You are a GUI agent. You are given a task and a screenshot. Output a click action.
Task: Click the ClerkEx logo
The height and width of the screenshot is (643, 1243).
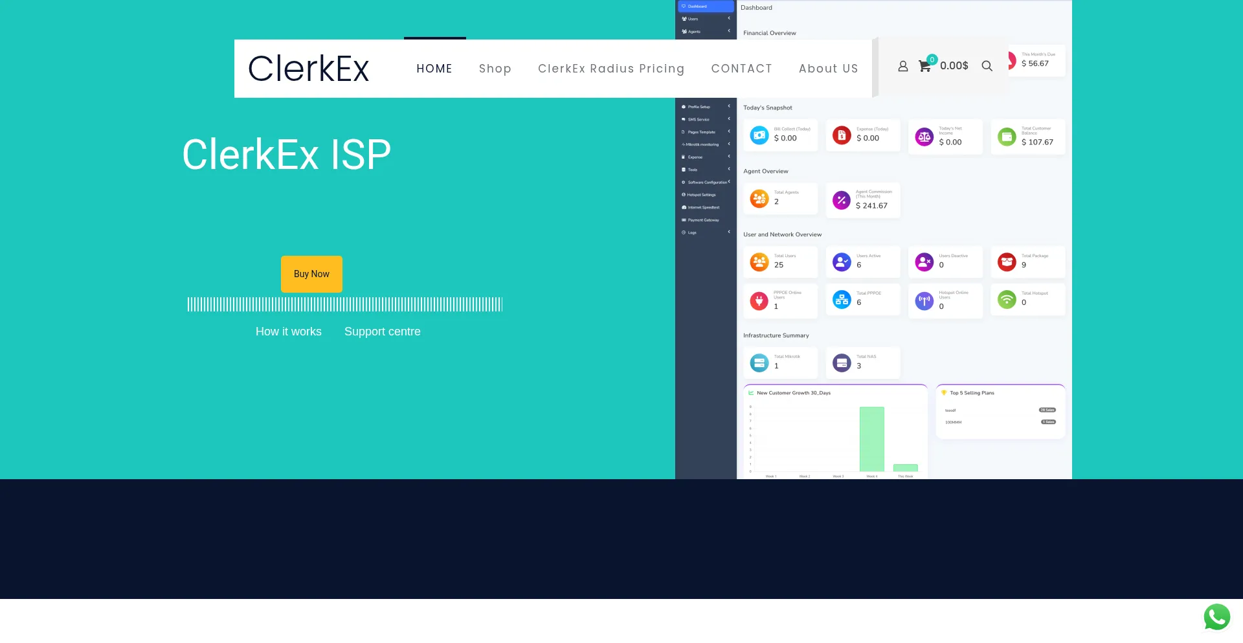308,68
